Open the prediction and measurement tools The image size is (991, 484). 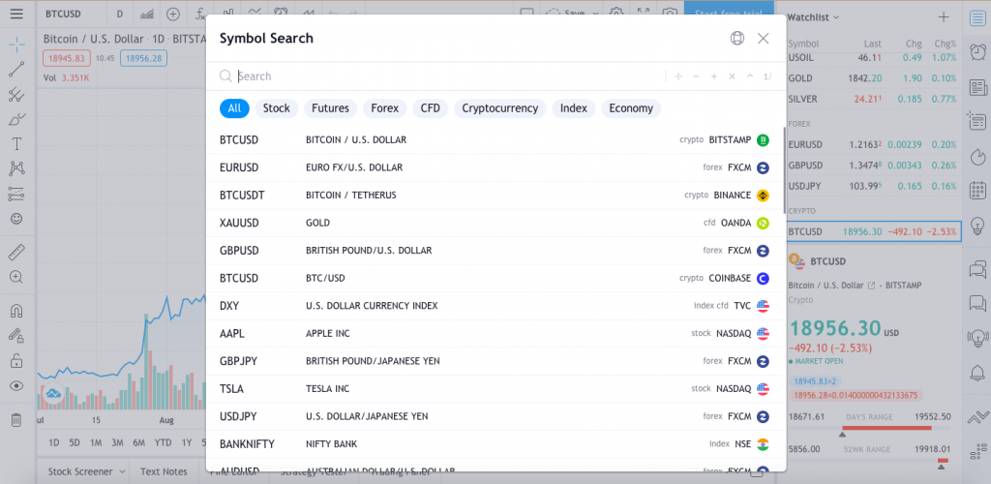click(16, 194)
